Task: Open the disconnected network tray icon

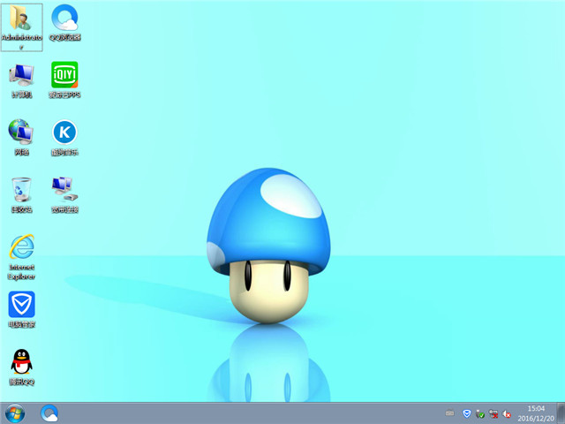Action: click(x=493, y=414)
